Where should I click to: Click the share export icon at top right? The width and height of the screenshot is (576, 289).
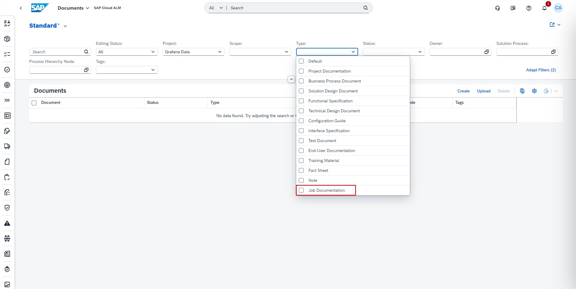tap(552, 25)
